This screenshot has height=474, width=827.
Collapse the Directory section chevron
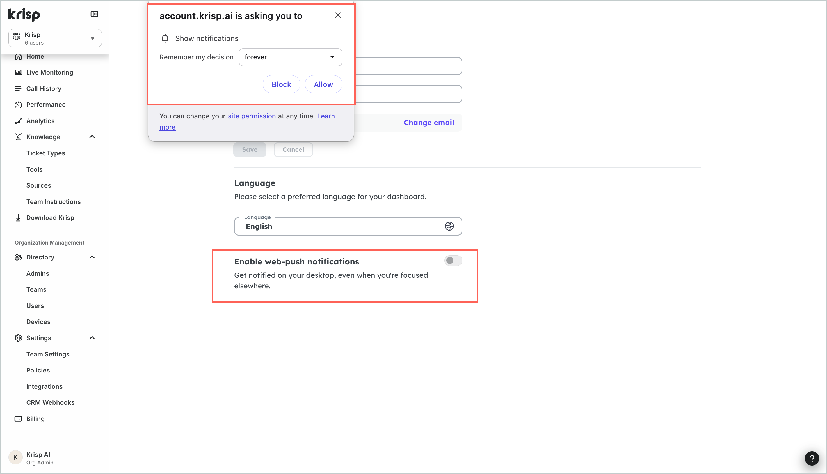coord(92,257)
